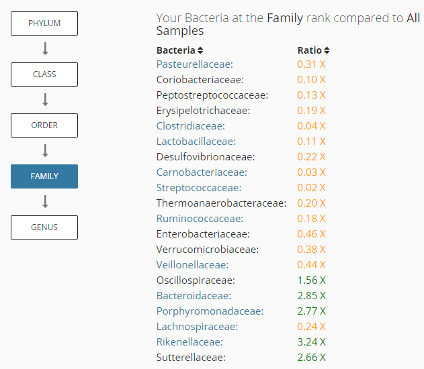Select the Streptococcaceae link
The height and width of the screenshot is (369, 424).
pos(198,188)
